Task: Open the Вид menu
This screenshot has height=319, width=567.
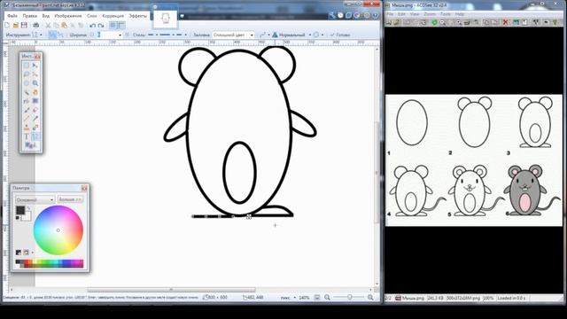Action: (45, 16)
